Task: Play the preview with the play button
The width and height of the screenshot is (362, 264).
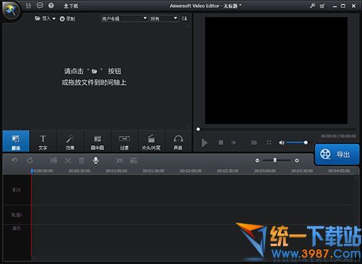Action: (204, 143)
